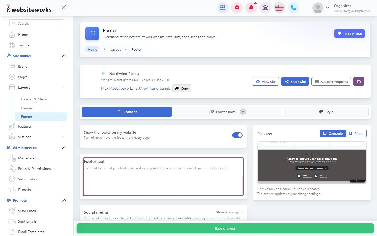Open the account dropdown chevron beside avatar

tap(328, 8)
